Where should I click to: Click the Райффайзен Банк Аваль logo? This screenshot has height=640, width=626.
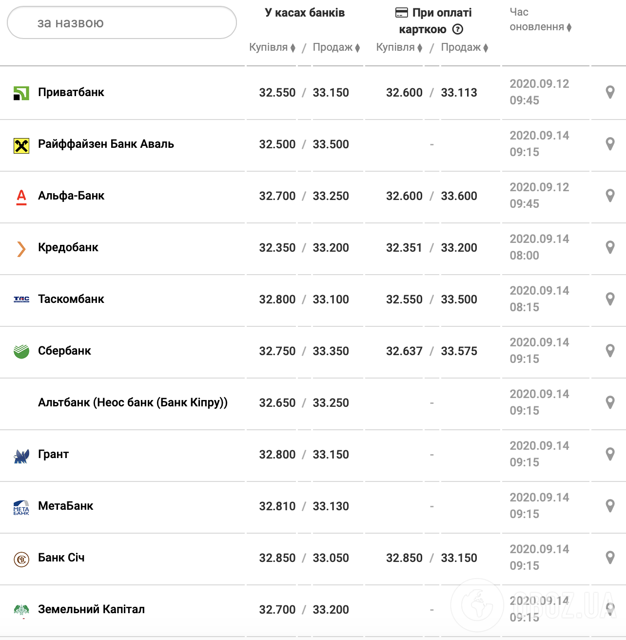pyautogui.click(x=21, y=145)
